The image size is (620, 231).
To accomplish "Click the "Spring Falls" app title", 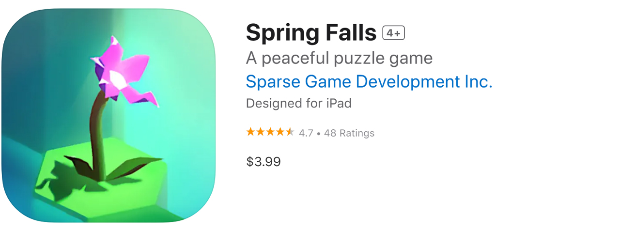I will 311,33.
